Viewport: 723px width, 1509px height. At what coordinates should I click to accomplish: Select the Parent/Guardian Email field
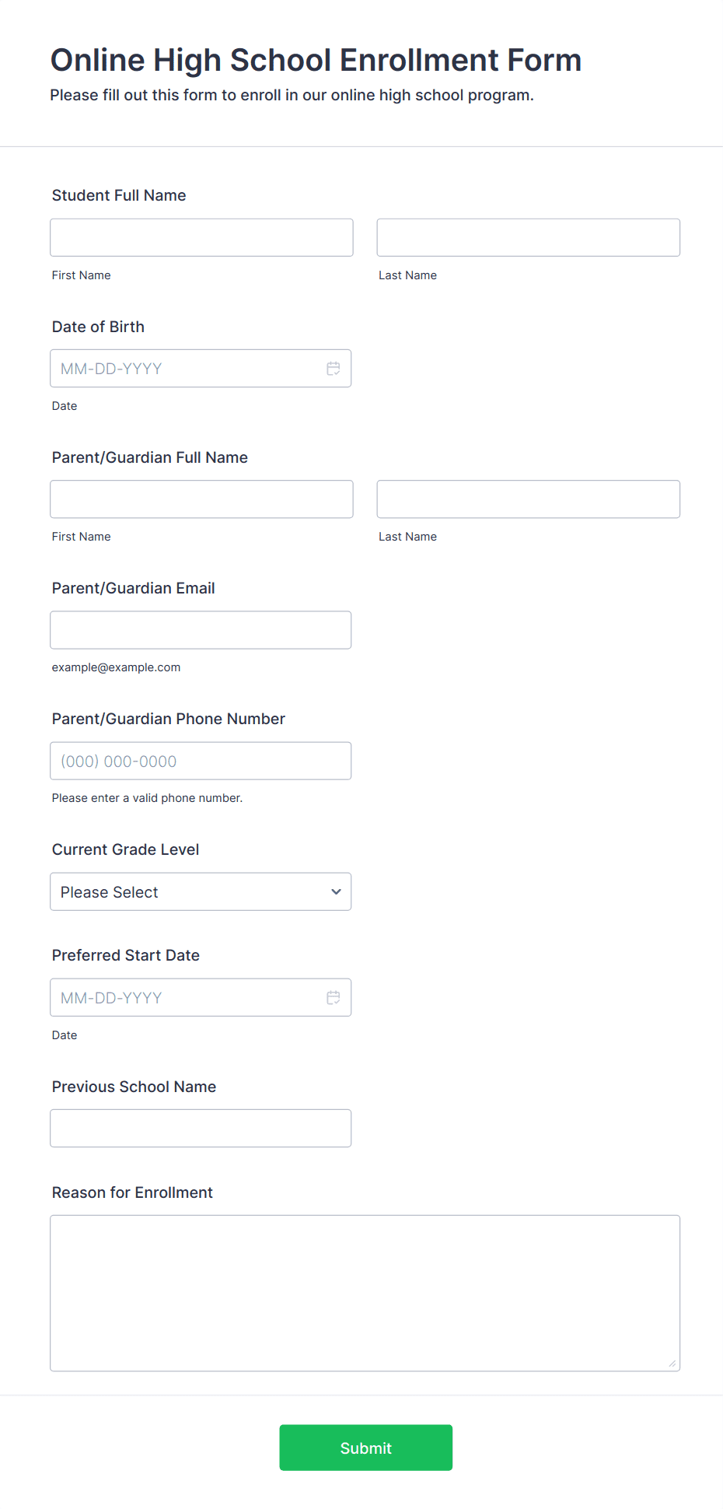[x=201, y=629]
